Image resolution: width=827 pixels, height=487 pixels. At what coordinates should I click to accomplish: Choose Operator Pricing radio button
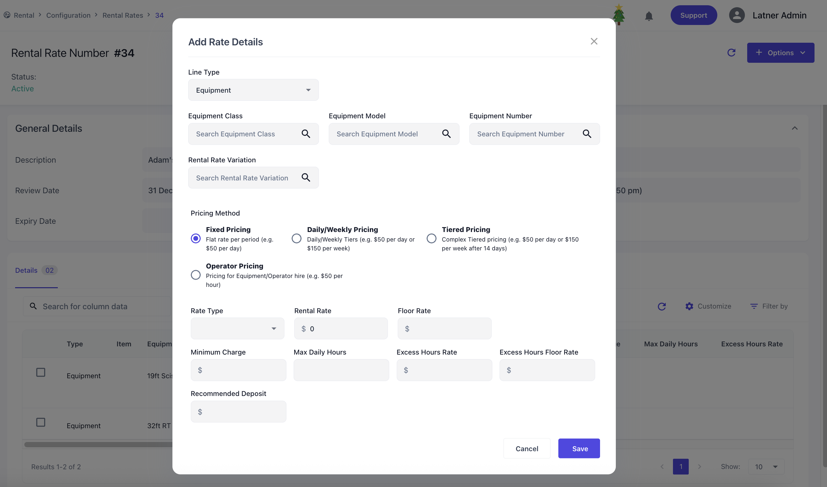(x=196, y=275)
